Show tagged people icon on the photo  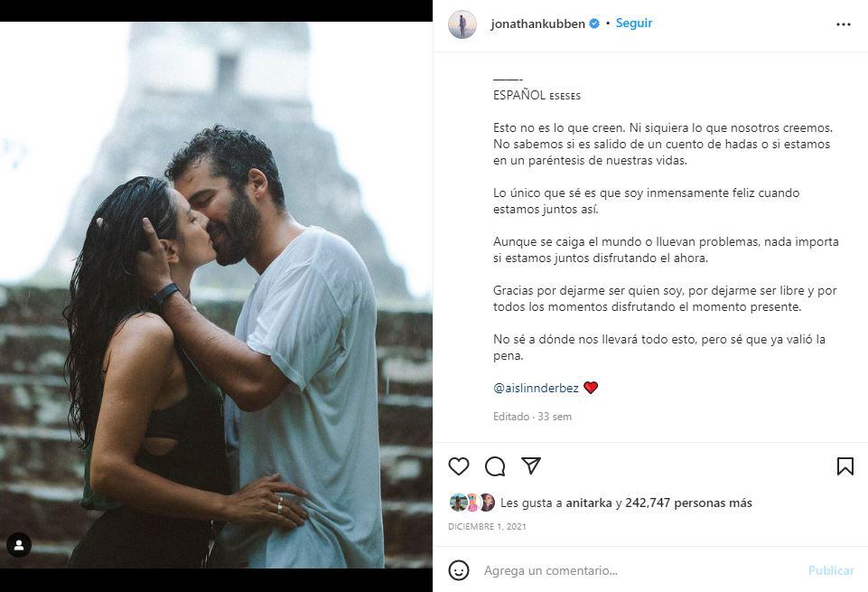click(19, 546)
